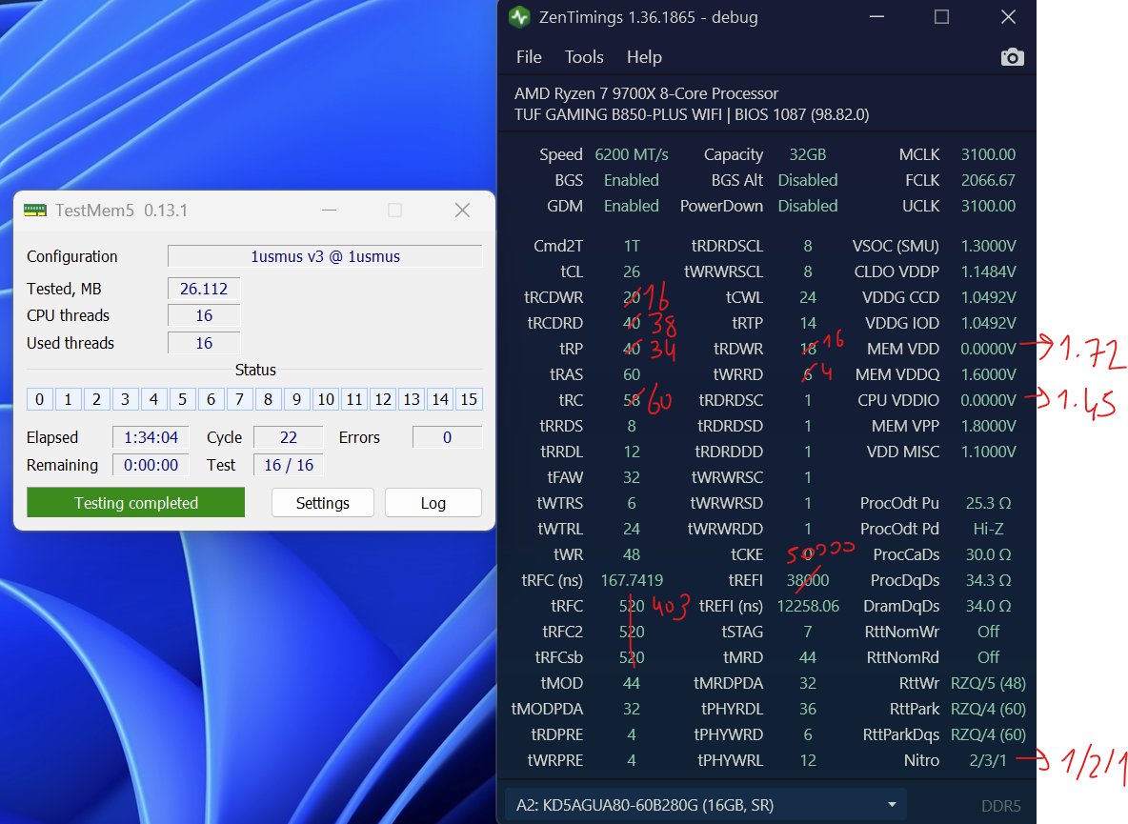Screen dimensions: 1128x824
Task: Click the BGS Alt Disabled value
Action: [808, 180]
